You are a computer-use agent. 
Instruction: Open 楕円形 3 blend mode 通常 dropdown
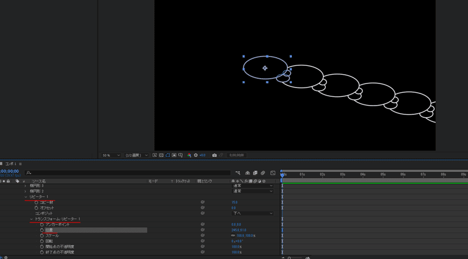click(253, 185)
